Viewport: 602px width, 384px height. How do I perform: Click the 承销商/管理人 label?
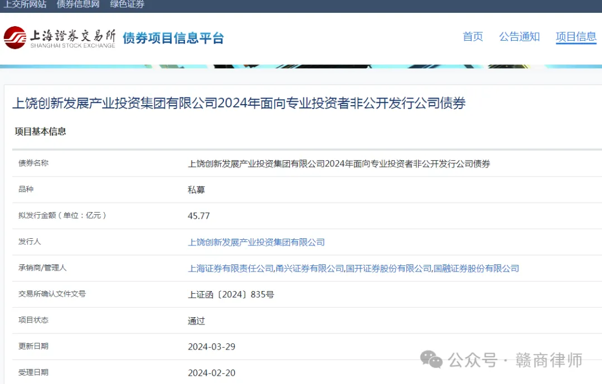(x=42, y=268)
